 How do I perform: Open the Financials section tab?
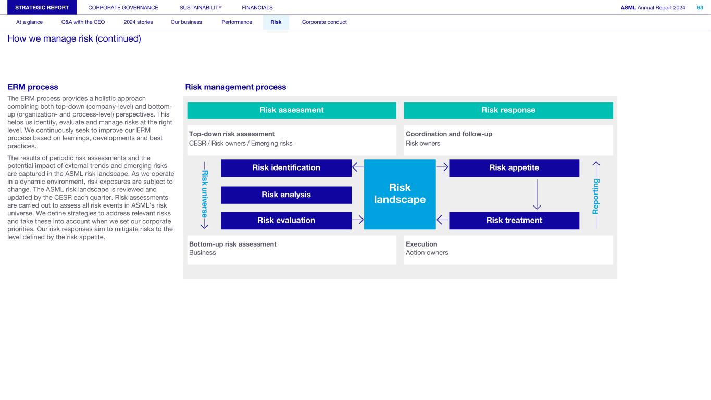pyautogui.click(x=257, y=7)
